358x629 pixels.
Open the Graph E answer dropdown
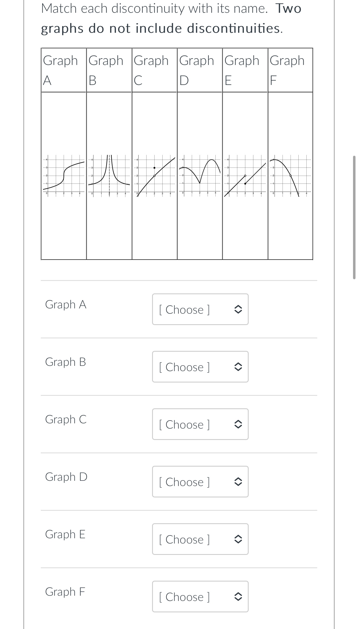[x=200, y=539]
